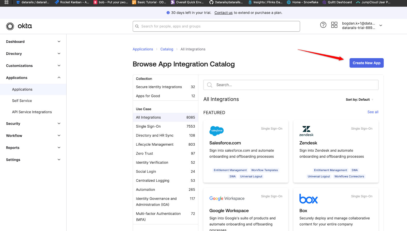This screenshot has width=407, height=231.
Task: Open the datarails Bitbucket bookmark
Action: 33,2
